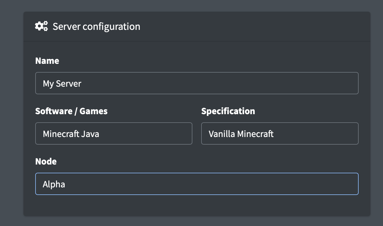
Task: Click the "Minecraft Java" selected value
Action: tap(71, 134)
